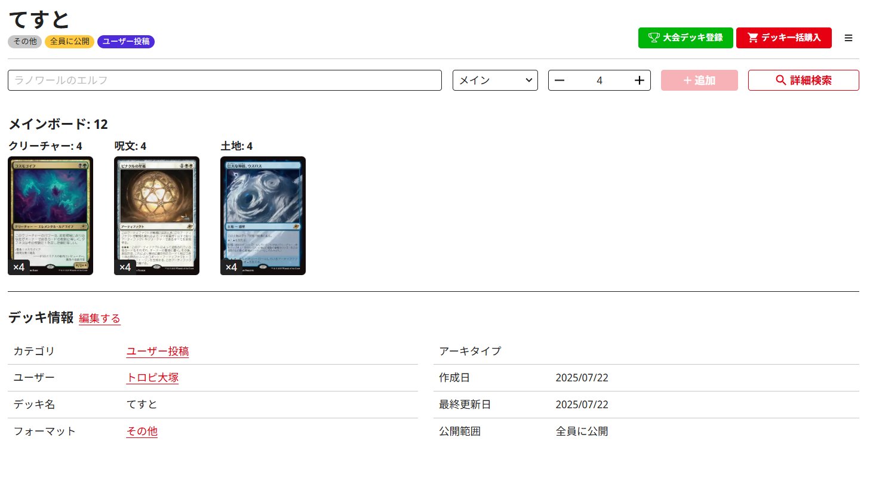Open the その他 format link
Image resolution: width=876 pixels, height=481 pixels.
coord(142,431)
